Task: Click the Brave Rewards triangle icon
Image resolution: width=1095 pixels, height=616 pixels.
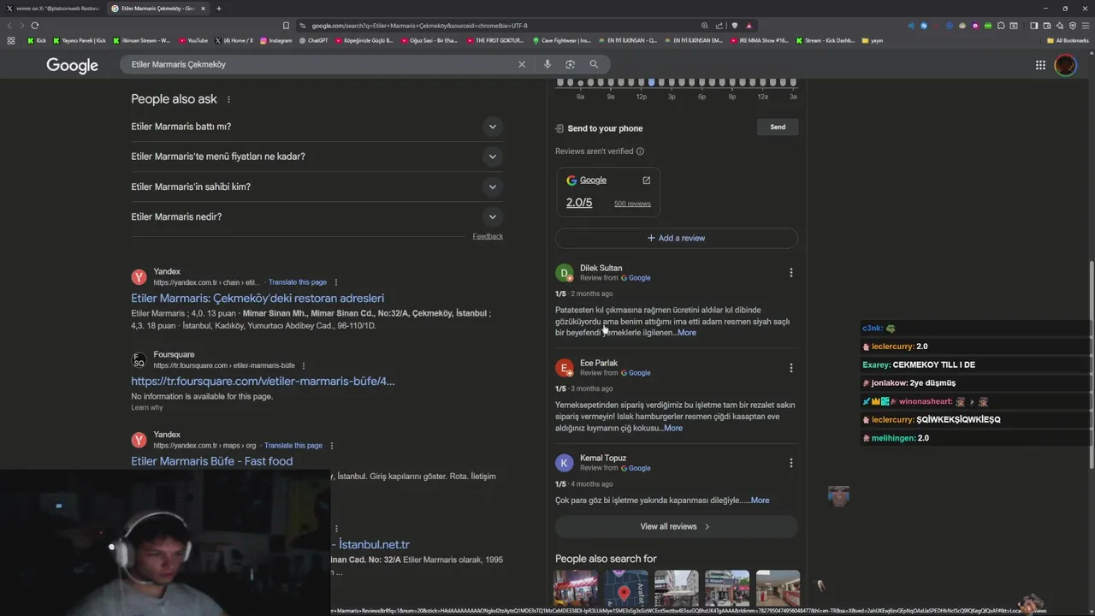Action: coord(749,26)
